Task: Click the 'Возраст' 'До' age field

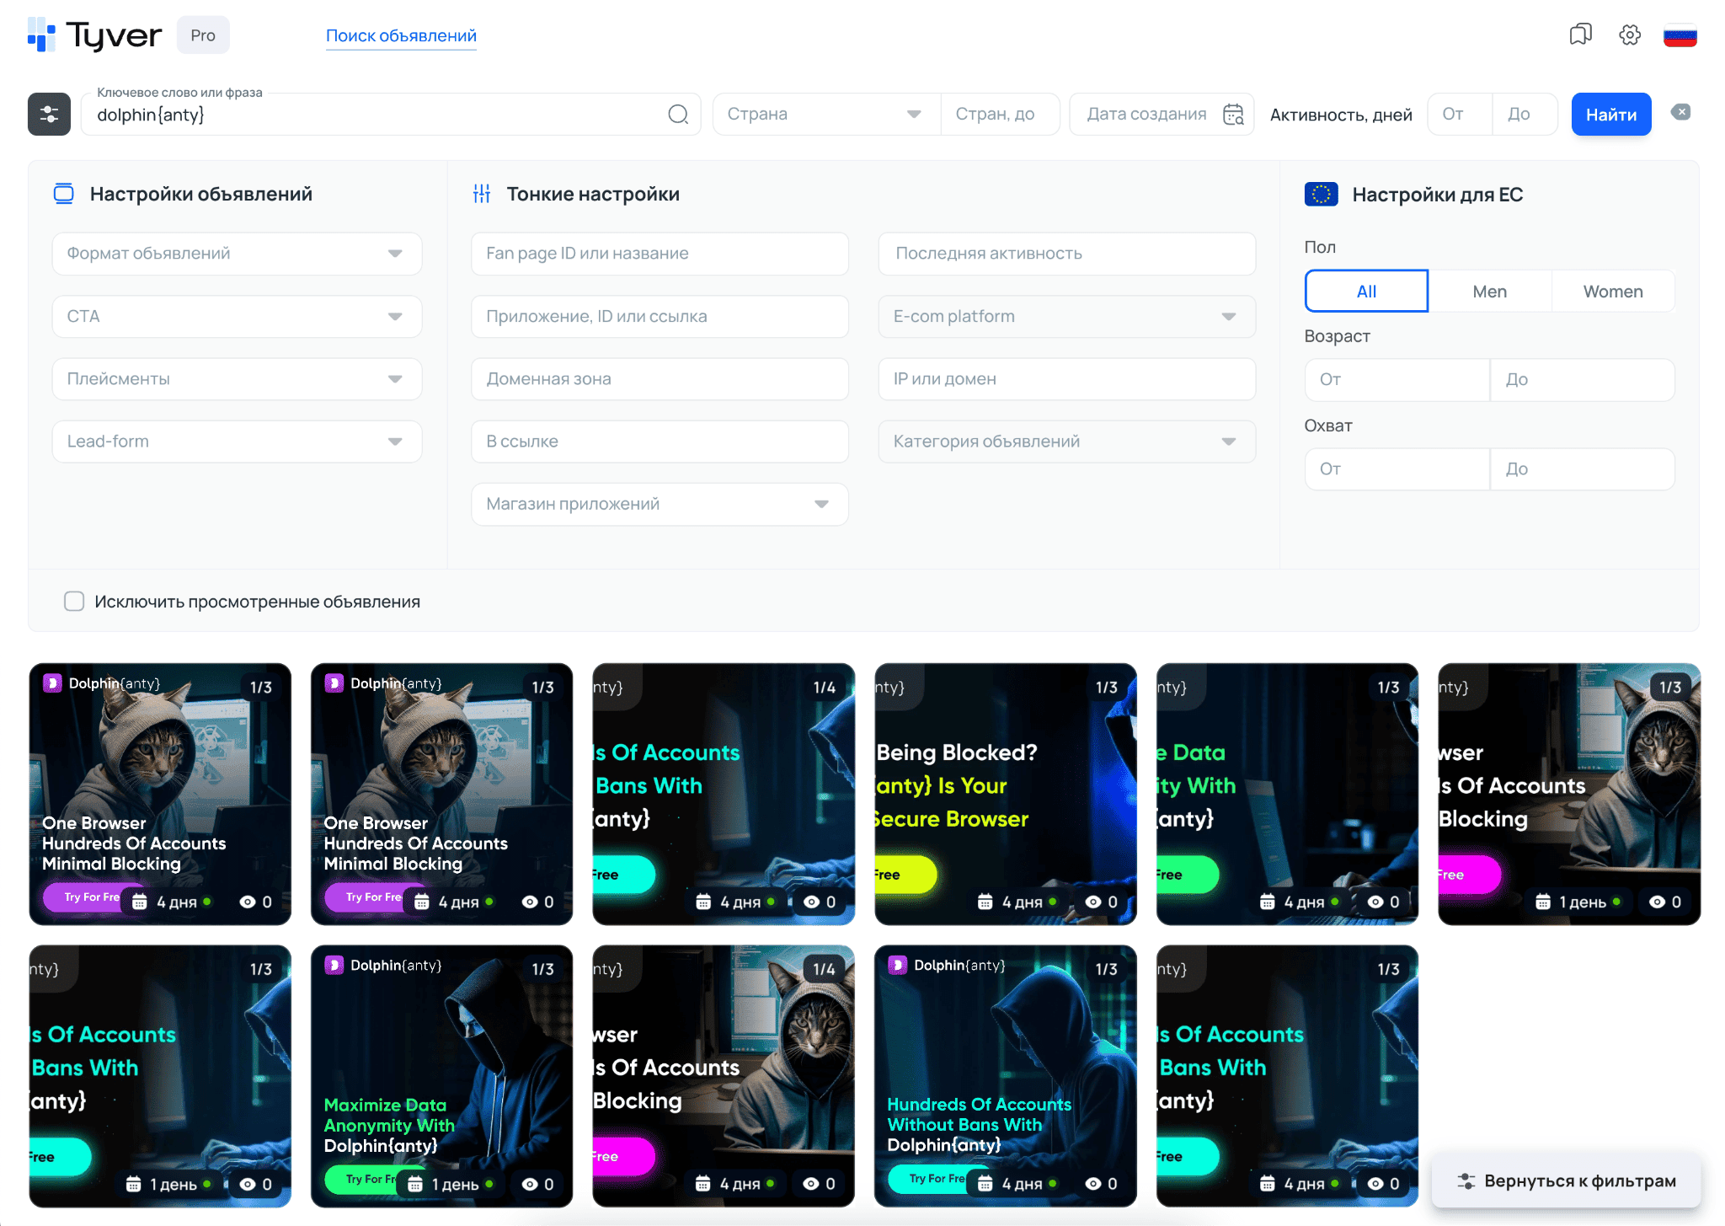Action: pos(1582,380)
